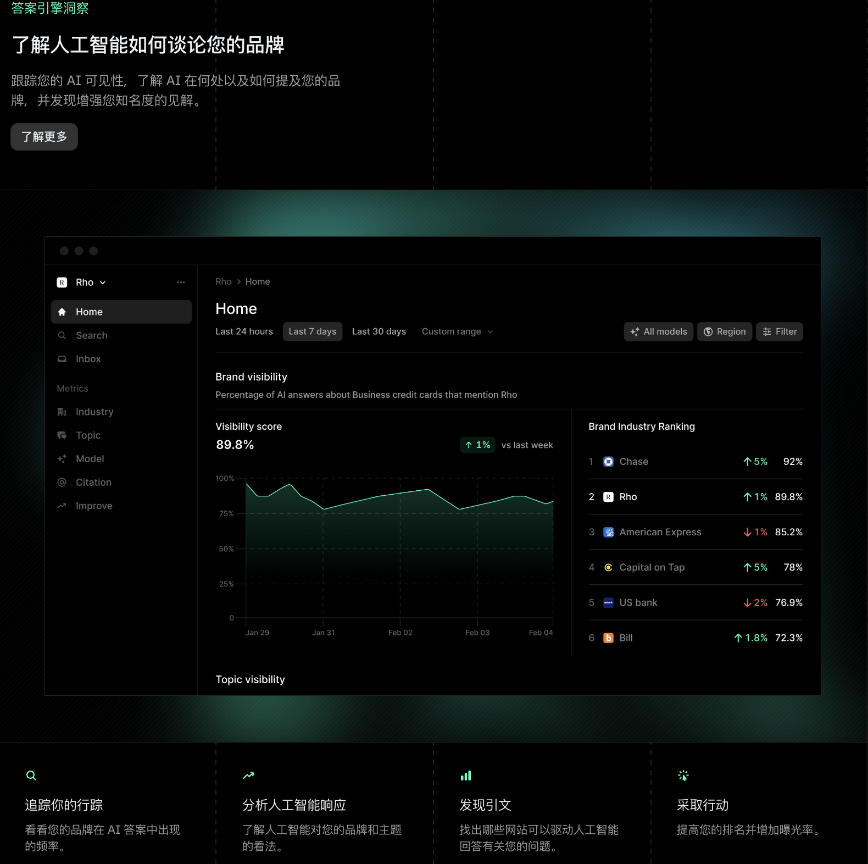Click the 1% up change badge
Screen dimensions: 868x864
477,445
